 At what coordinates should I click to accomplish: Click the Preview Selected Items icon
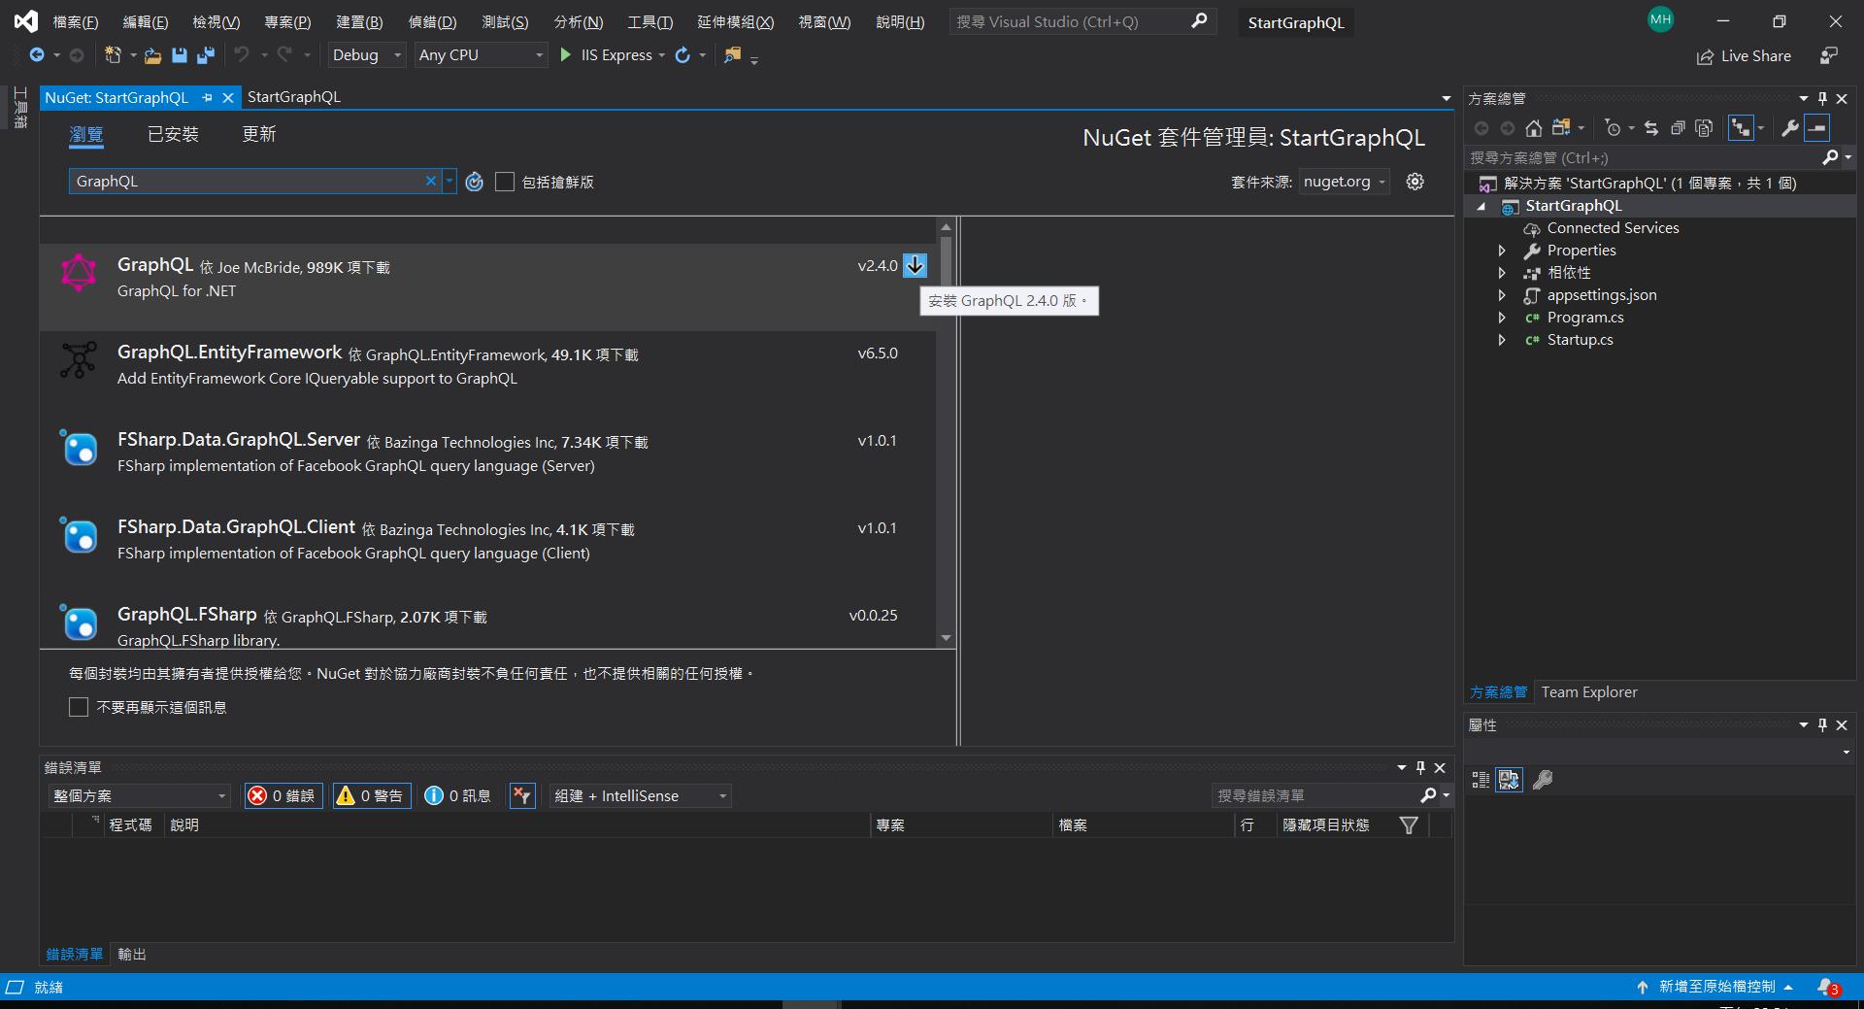click(x=1817, y=127)
